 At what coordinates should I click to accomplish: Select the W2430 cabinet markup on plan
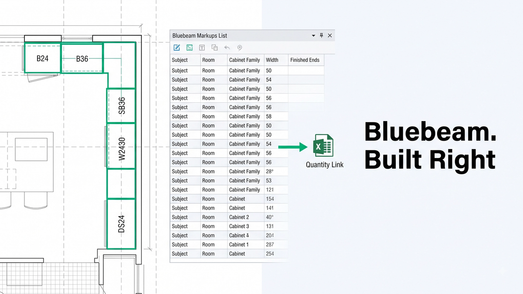click(121, 146)
